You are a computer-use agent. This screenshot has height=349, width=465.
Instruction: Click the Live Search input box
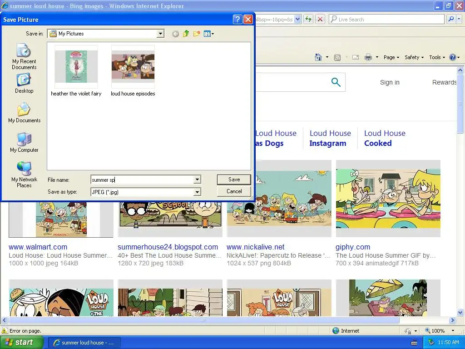pos(386,19)
